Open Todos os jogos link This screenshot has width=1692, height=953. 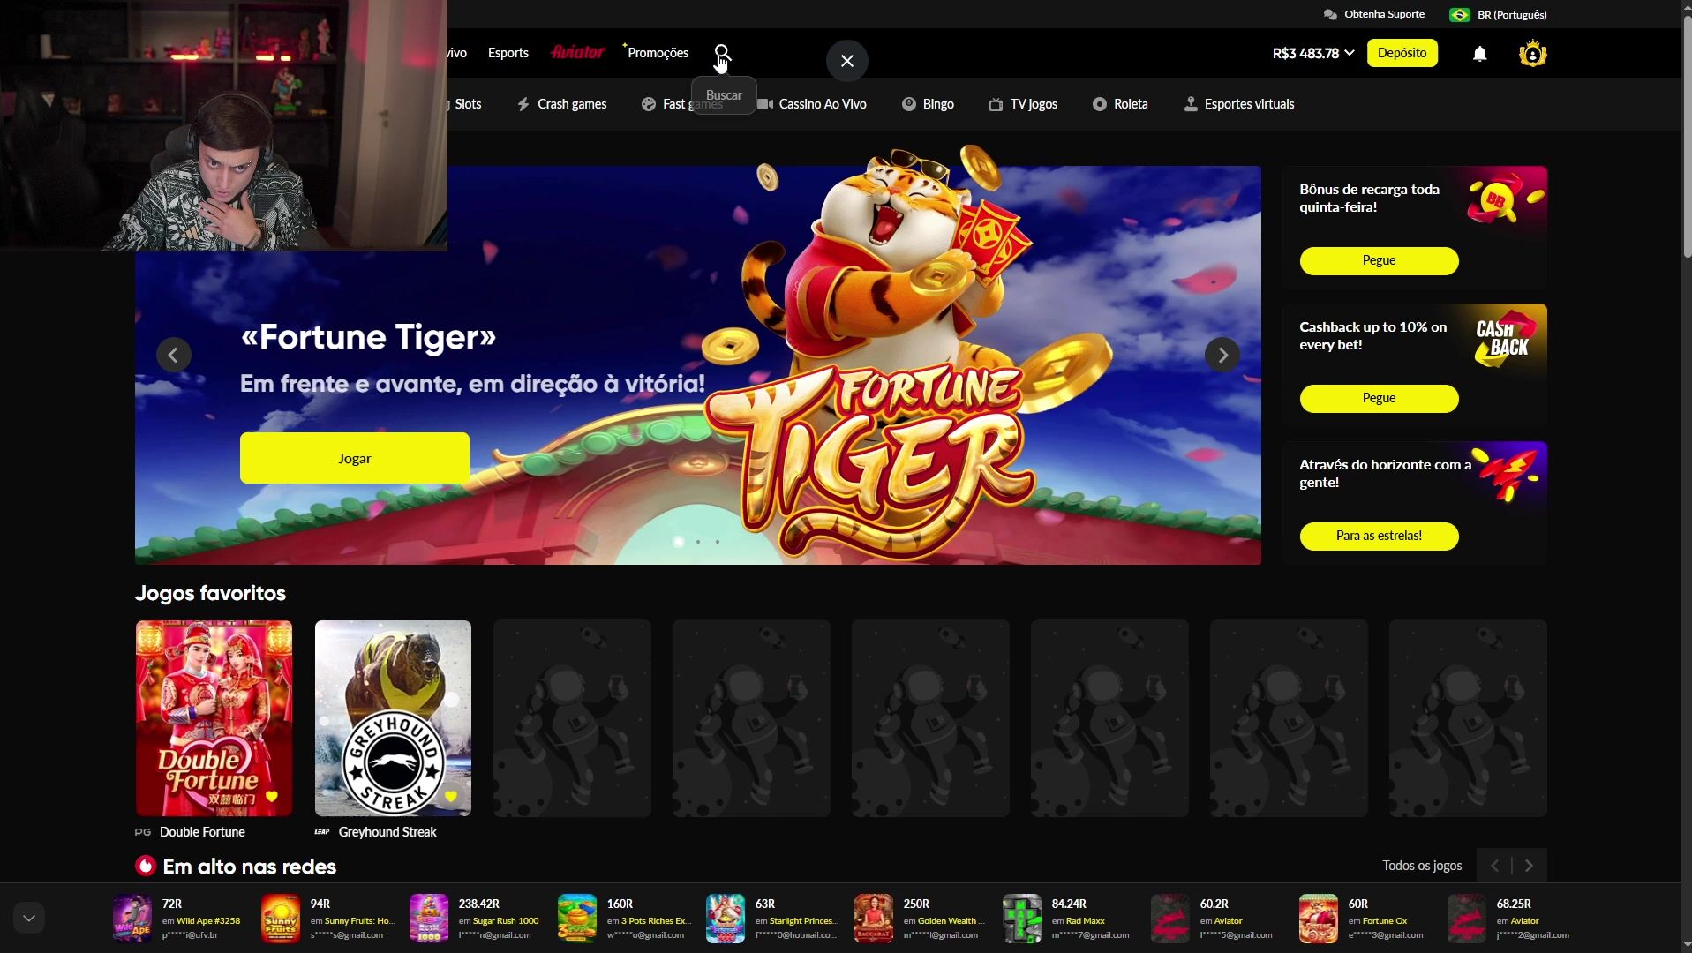click(1422, 866)
